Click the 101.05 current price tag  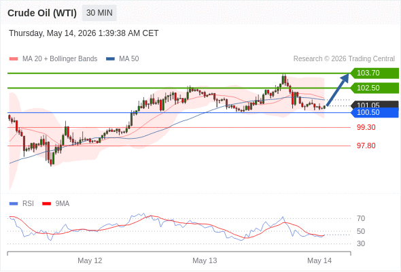coord(374,105)
